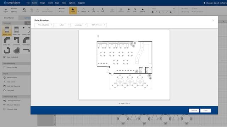This screenshot has height=127, width=227.
Task: Click the Fill bucket icon
Action: click(128, 10)
